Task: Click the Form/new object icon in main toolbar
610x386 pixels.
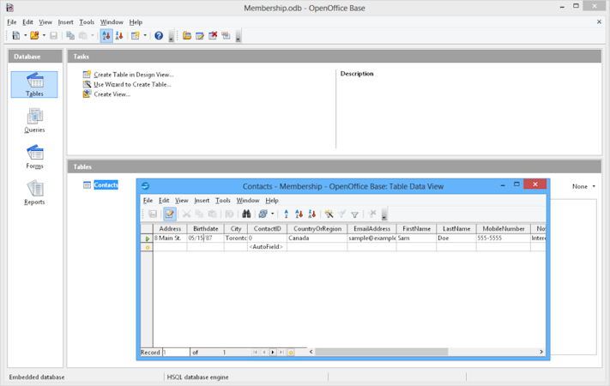Action: [x=135, y=35]
